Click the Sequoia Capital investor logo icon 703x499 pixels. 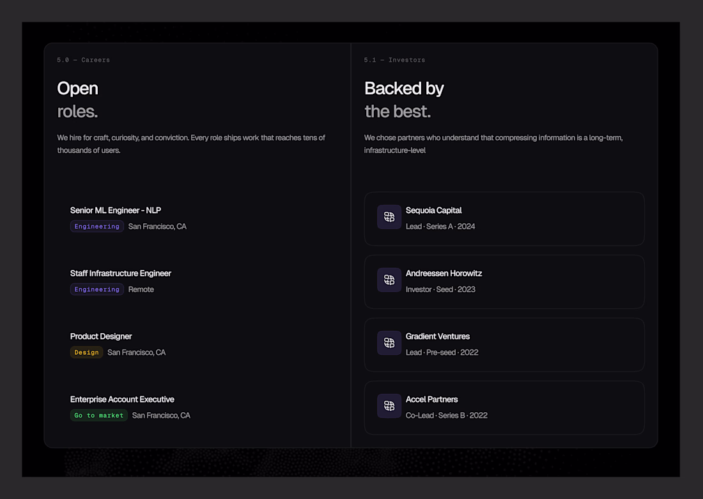coord(389,217)
